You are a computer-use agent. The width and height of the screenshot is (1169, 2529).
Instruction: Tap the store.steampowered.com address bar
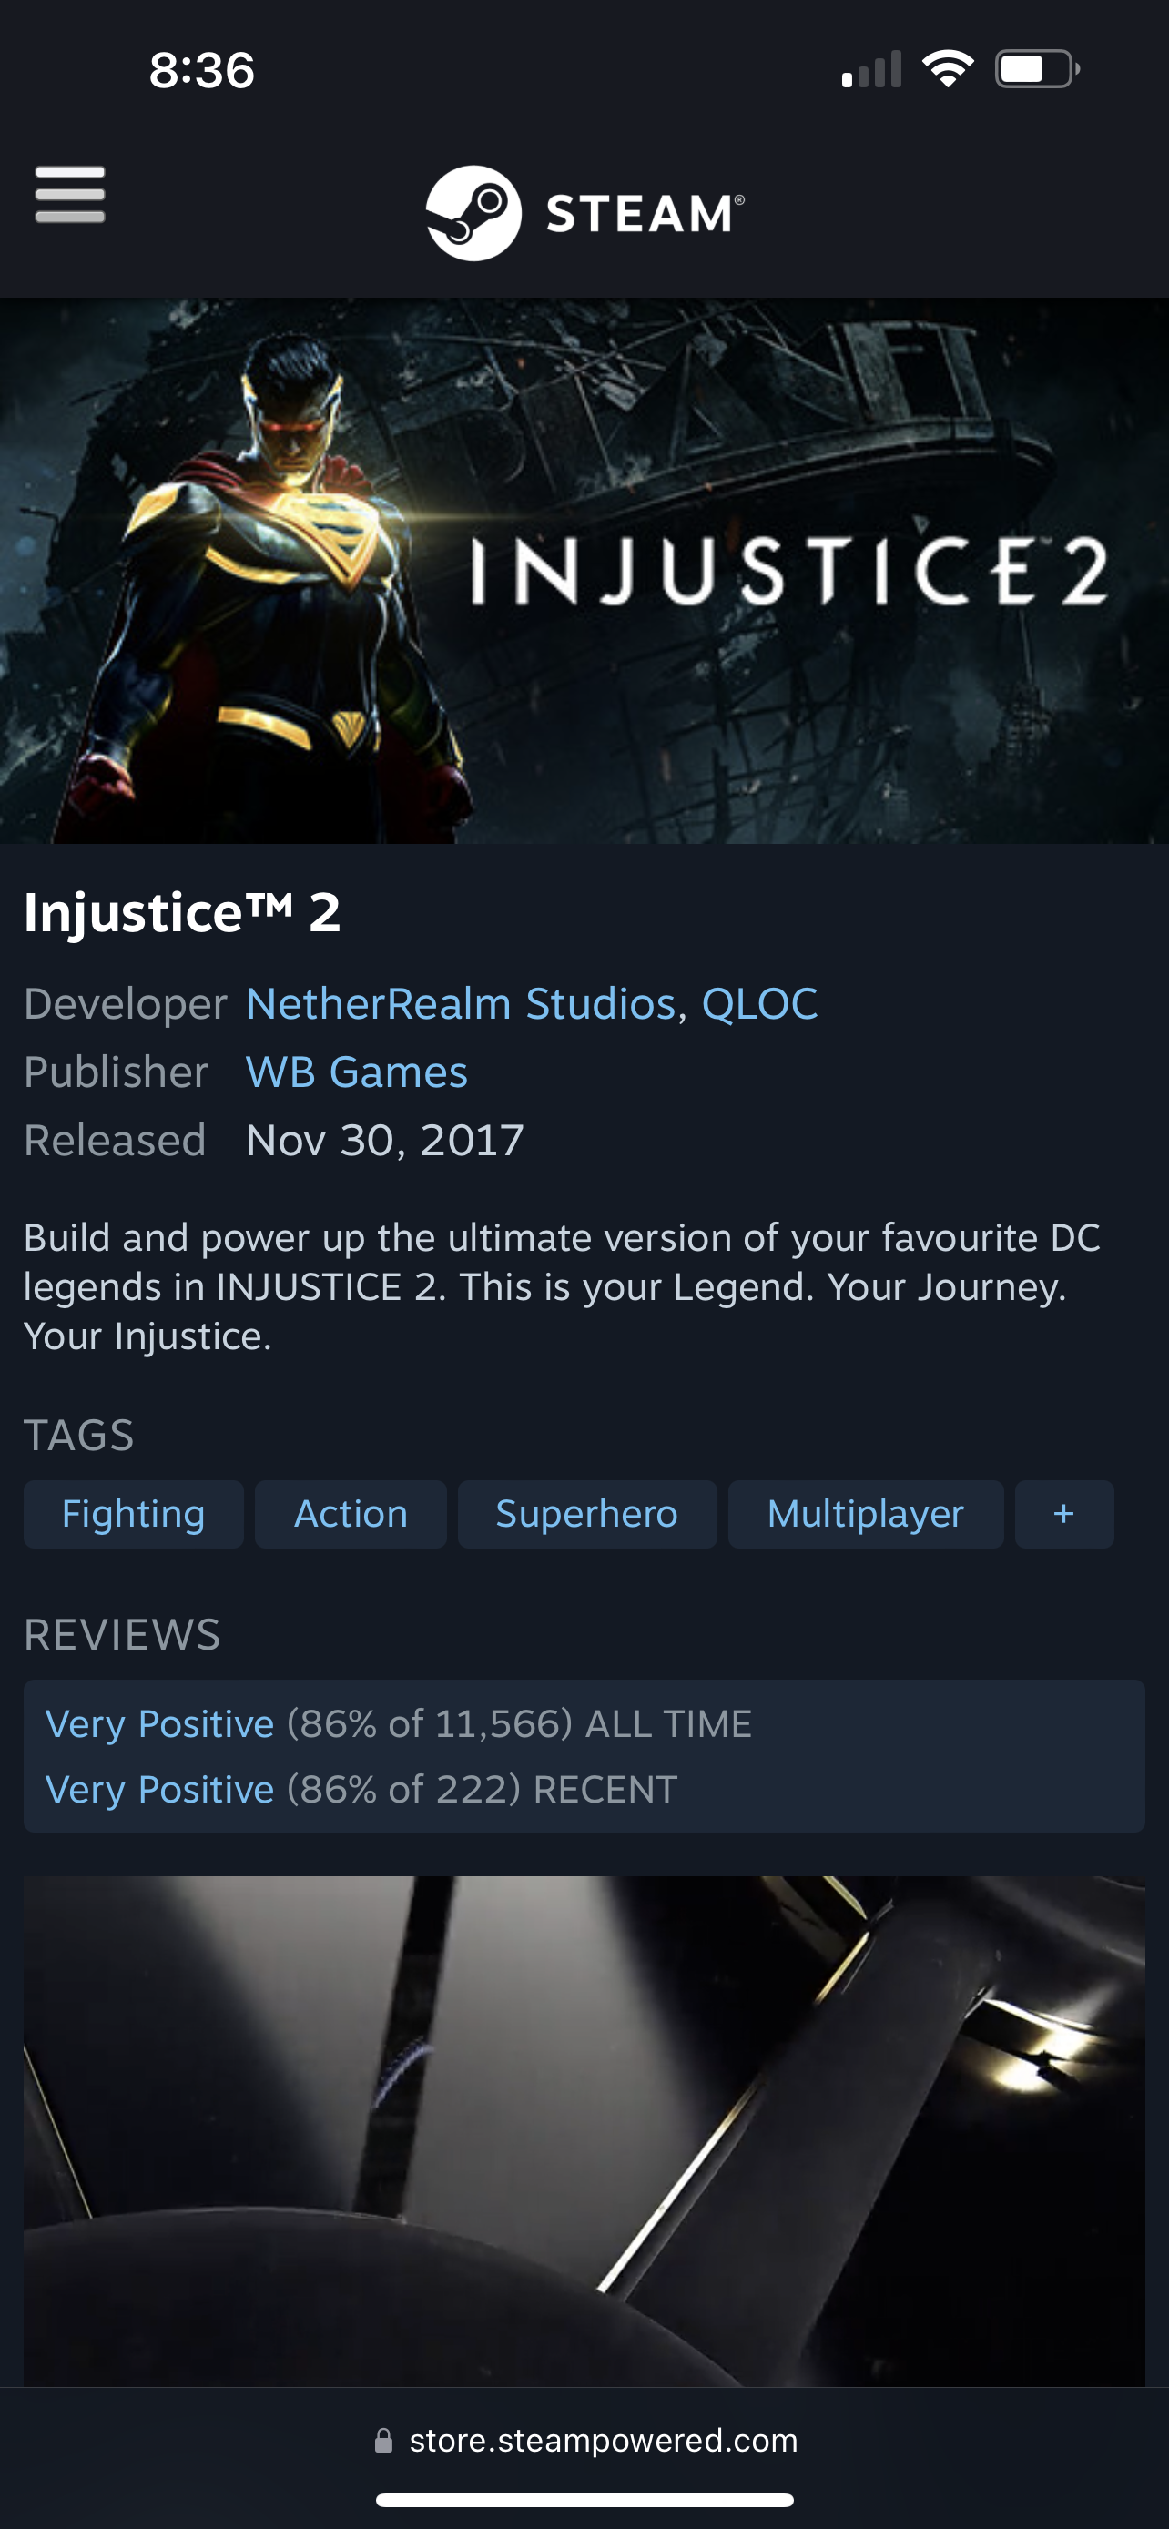[586, 2441]
